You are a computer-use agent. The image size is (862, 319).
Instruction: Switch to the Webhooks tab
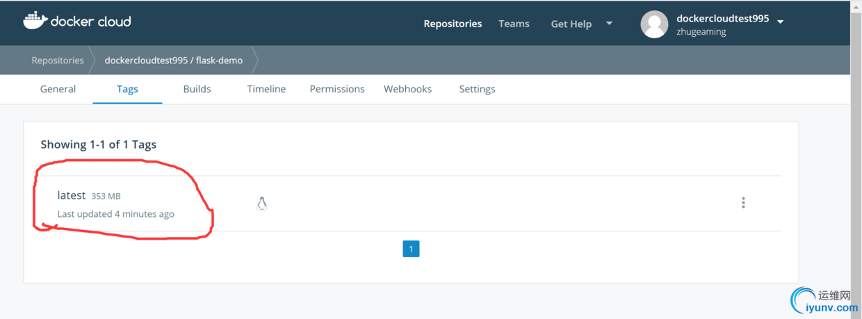(407, 89)
